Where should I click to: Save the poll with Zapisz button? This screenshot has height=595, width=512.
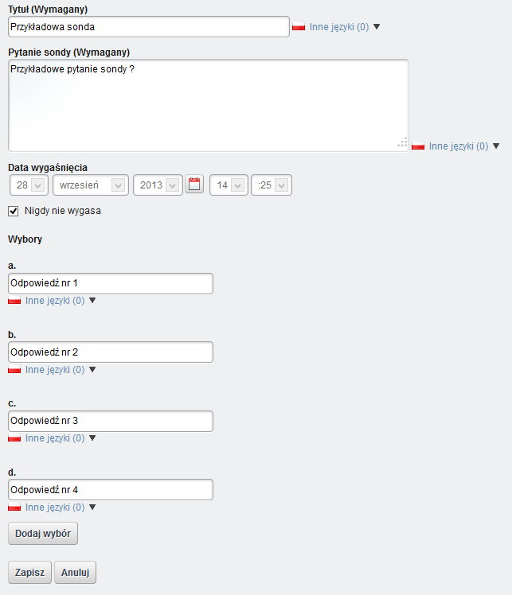tap(29, 572)
